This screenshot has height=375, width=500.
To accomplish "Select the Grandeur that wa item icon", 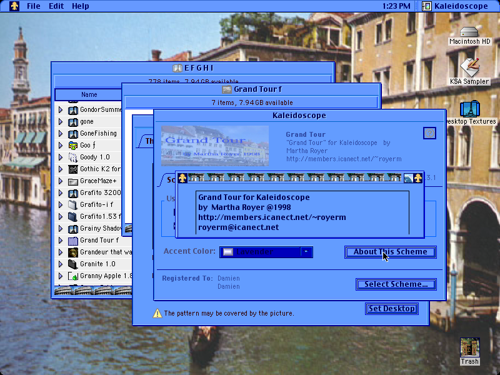I will coord(73,252).
